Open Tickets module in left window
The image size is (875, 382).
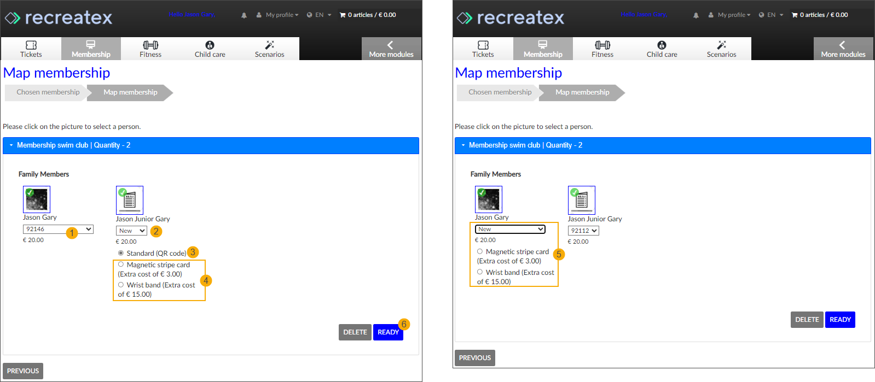[x=31, y=49]
